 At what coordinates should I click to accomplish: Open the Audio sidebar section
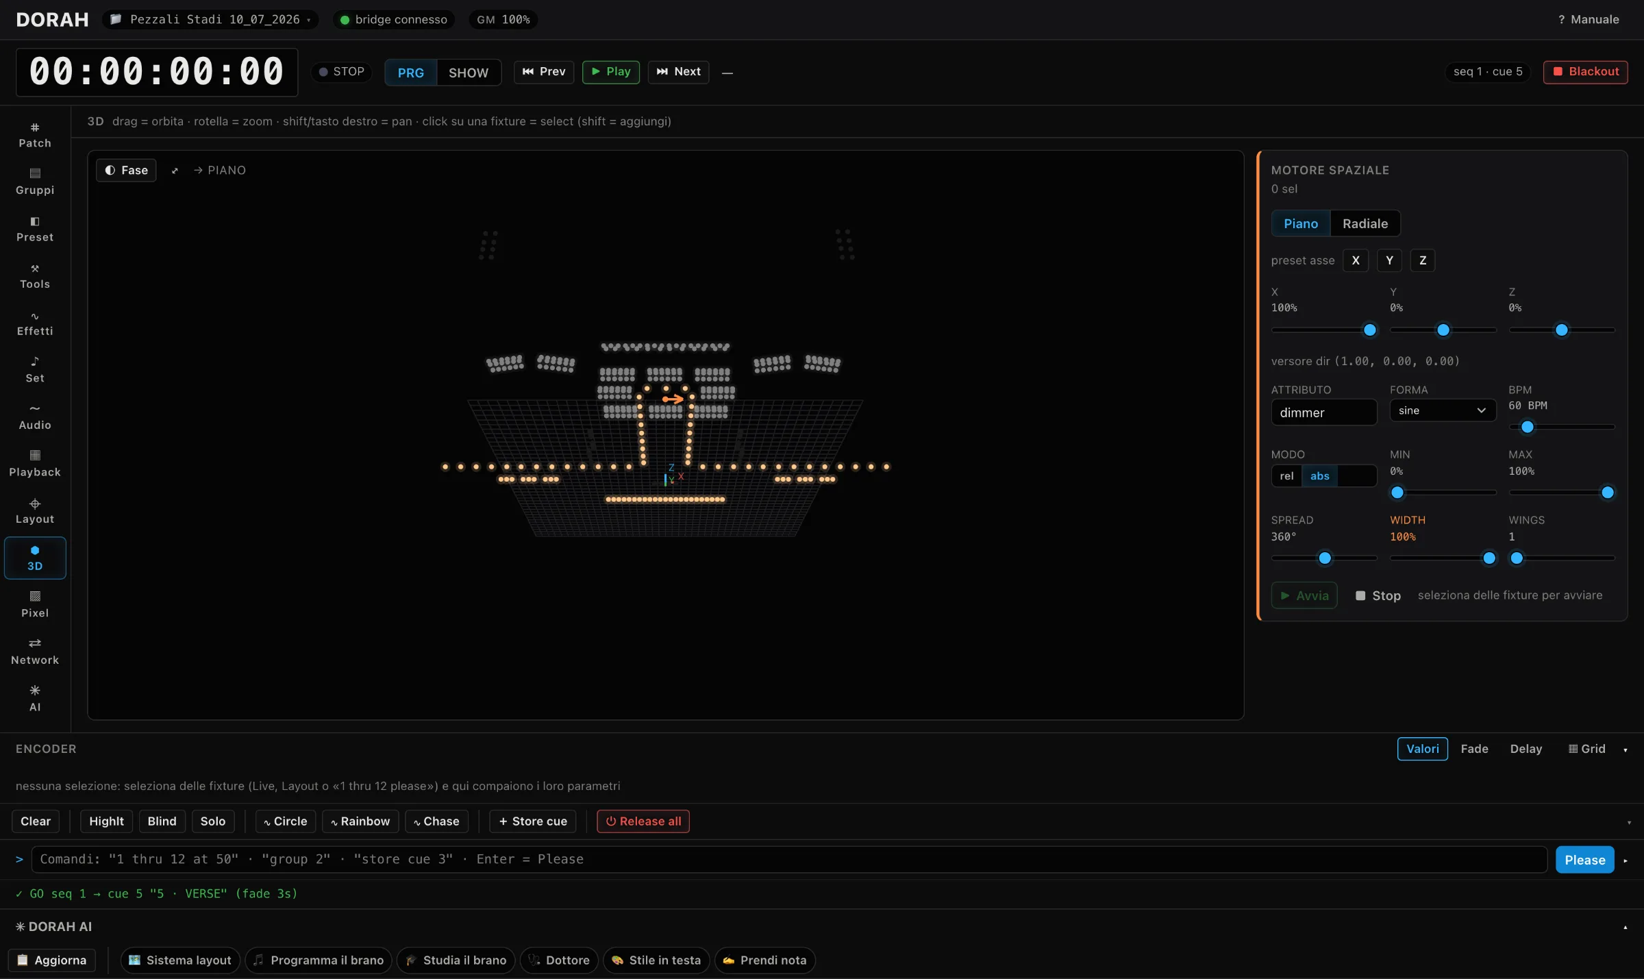35,417
